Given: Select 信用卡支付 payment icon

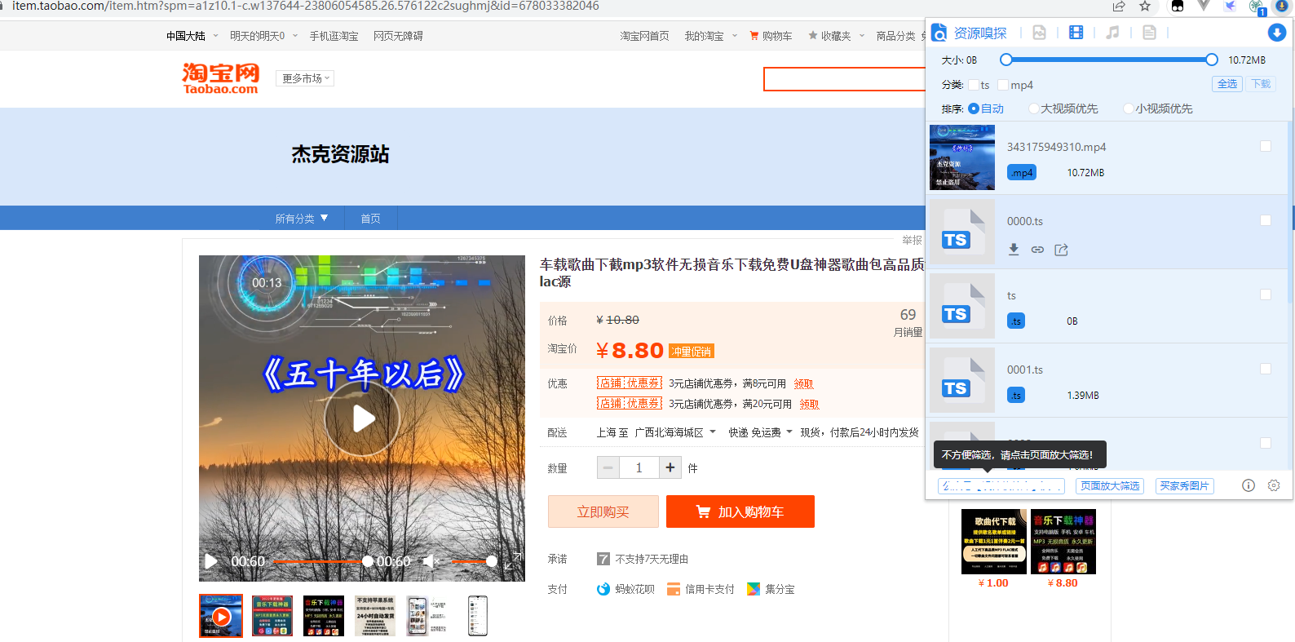Looking at the screenshot, I should point(674,589).
